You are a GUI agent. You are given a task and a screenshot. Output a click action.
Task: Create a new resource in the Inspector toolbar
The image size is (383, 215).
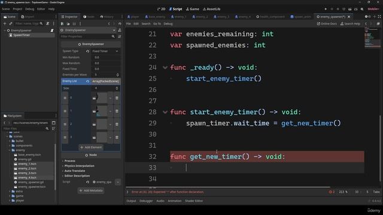pyautogui.click(x=62, y=24)
